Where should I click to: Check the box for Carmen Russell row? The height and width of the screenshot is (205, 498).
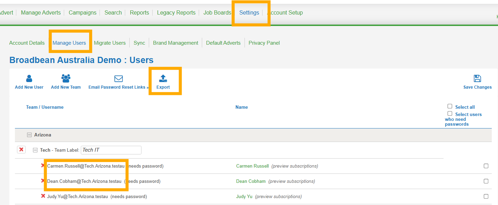tap(486, 166)
